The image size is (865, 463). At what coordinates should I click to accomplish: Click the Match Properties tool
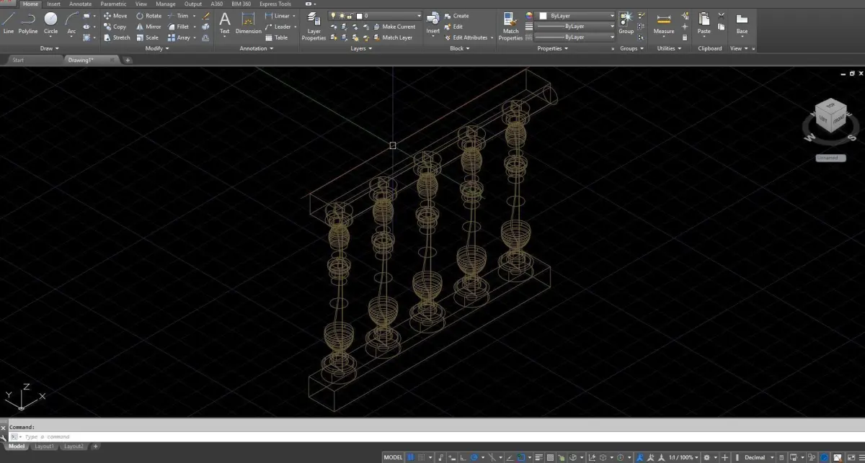tap(510, 25)
